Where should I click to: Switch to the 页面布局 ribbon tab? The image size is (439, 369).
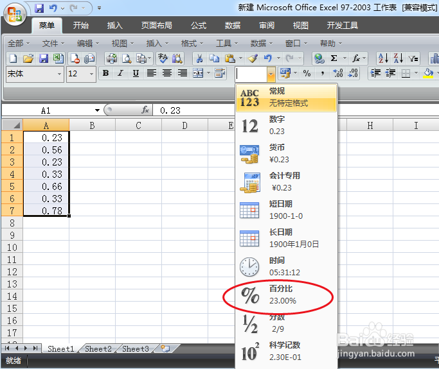[x=156, y=26]
